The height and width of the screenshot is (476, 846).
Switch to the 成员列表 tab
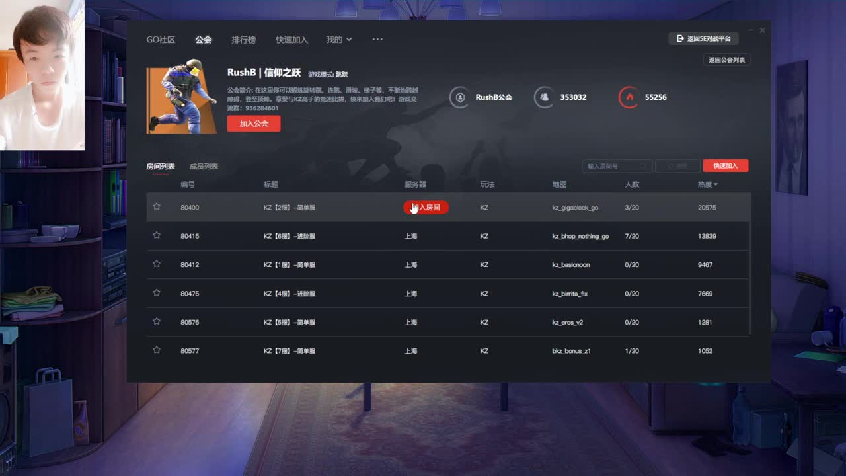pyautogui.click(x=204, y=167)
